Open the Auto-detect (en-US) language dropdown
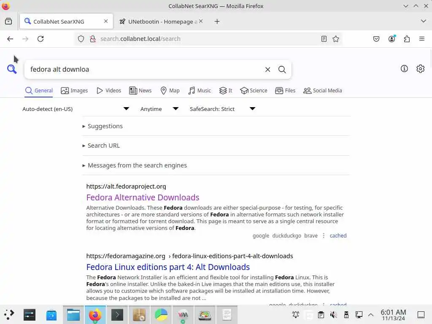The width and height of the screenshot is (432, 324). pos(76,109)
